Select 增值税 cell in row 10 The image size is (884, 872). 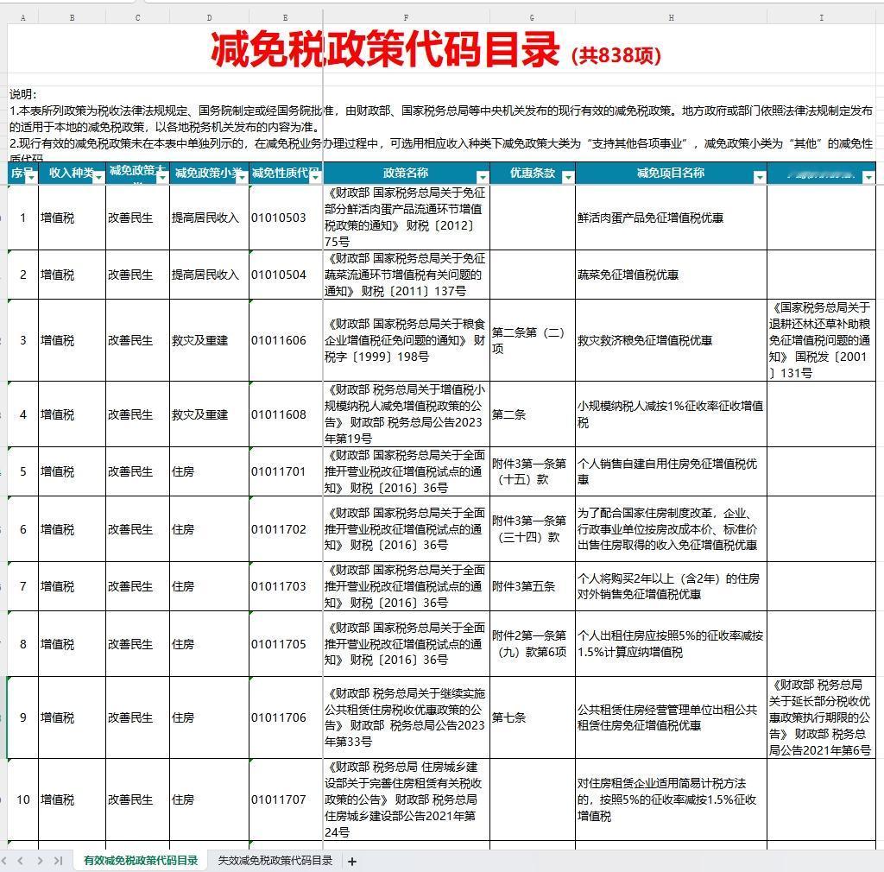73,799
